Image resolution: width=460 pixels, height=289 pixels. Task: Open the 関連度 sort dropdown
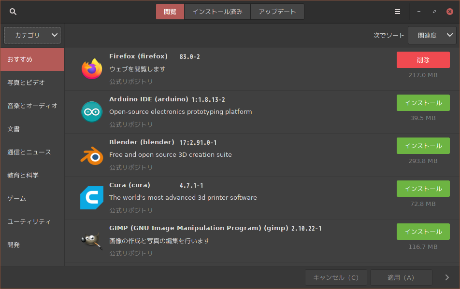(x=432, y=35)
